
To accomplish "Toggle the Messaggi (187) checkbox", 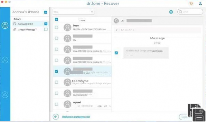I will [46, 24].
